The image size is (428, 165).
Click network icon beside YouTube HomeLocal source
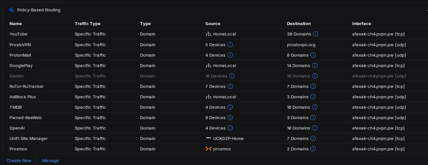point(208,34)
